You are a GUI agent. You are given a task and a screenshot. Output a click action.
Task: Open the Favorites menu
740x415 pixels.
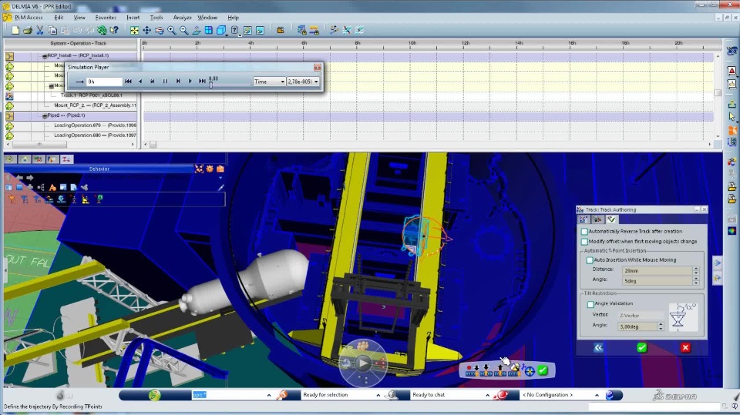click(x=106, y=18)
